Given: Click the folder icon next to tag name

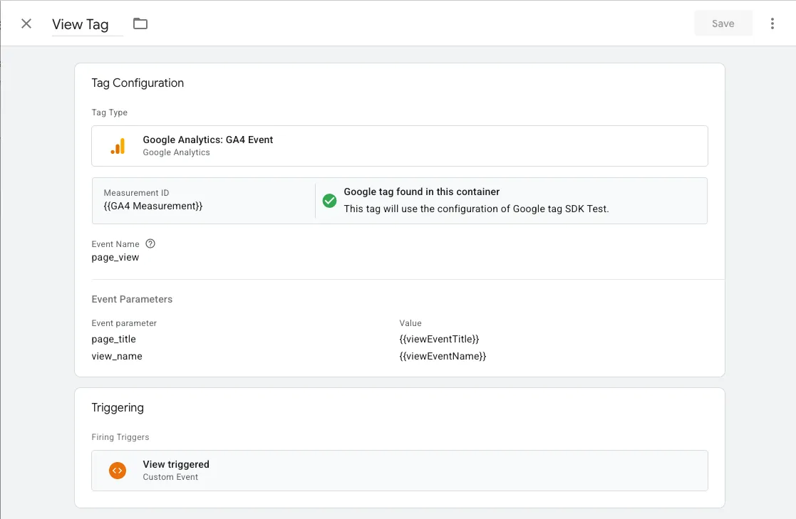Looking at the screenshot, I should coord(140,23).
